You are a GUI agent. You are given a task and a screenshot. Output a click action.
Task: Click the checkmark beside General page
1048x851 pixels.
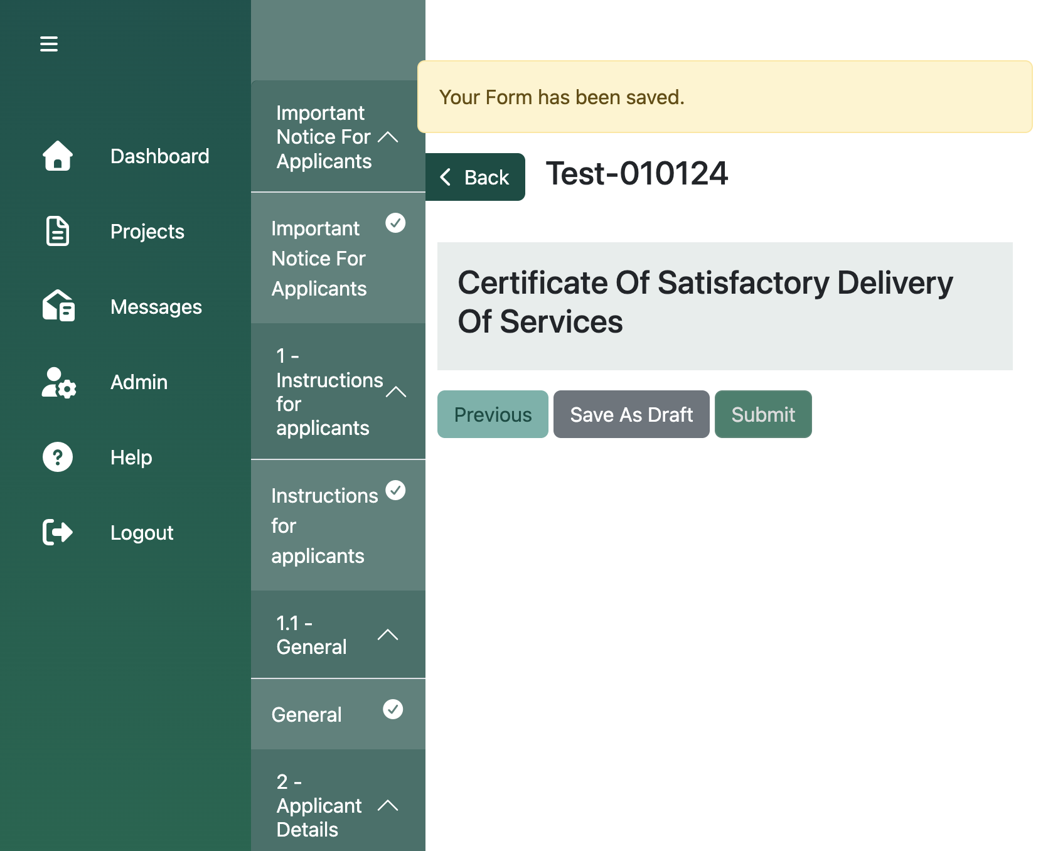coord(393,709)
